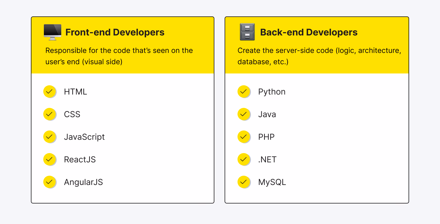Click the check icon beside HTML
The height and width of the screenshot is (224, 440).
[50, 92]
